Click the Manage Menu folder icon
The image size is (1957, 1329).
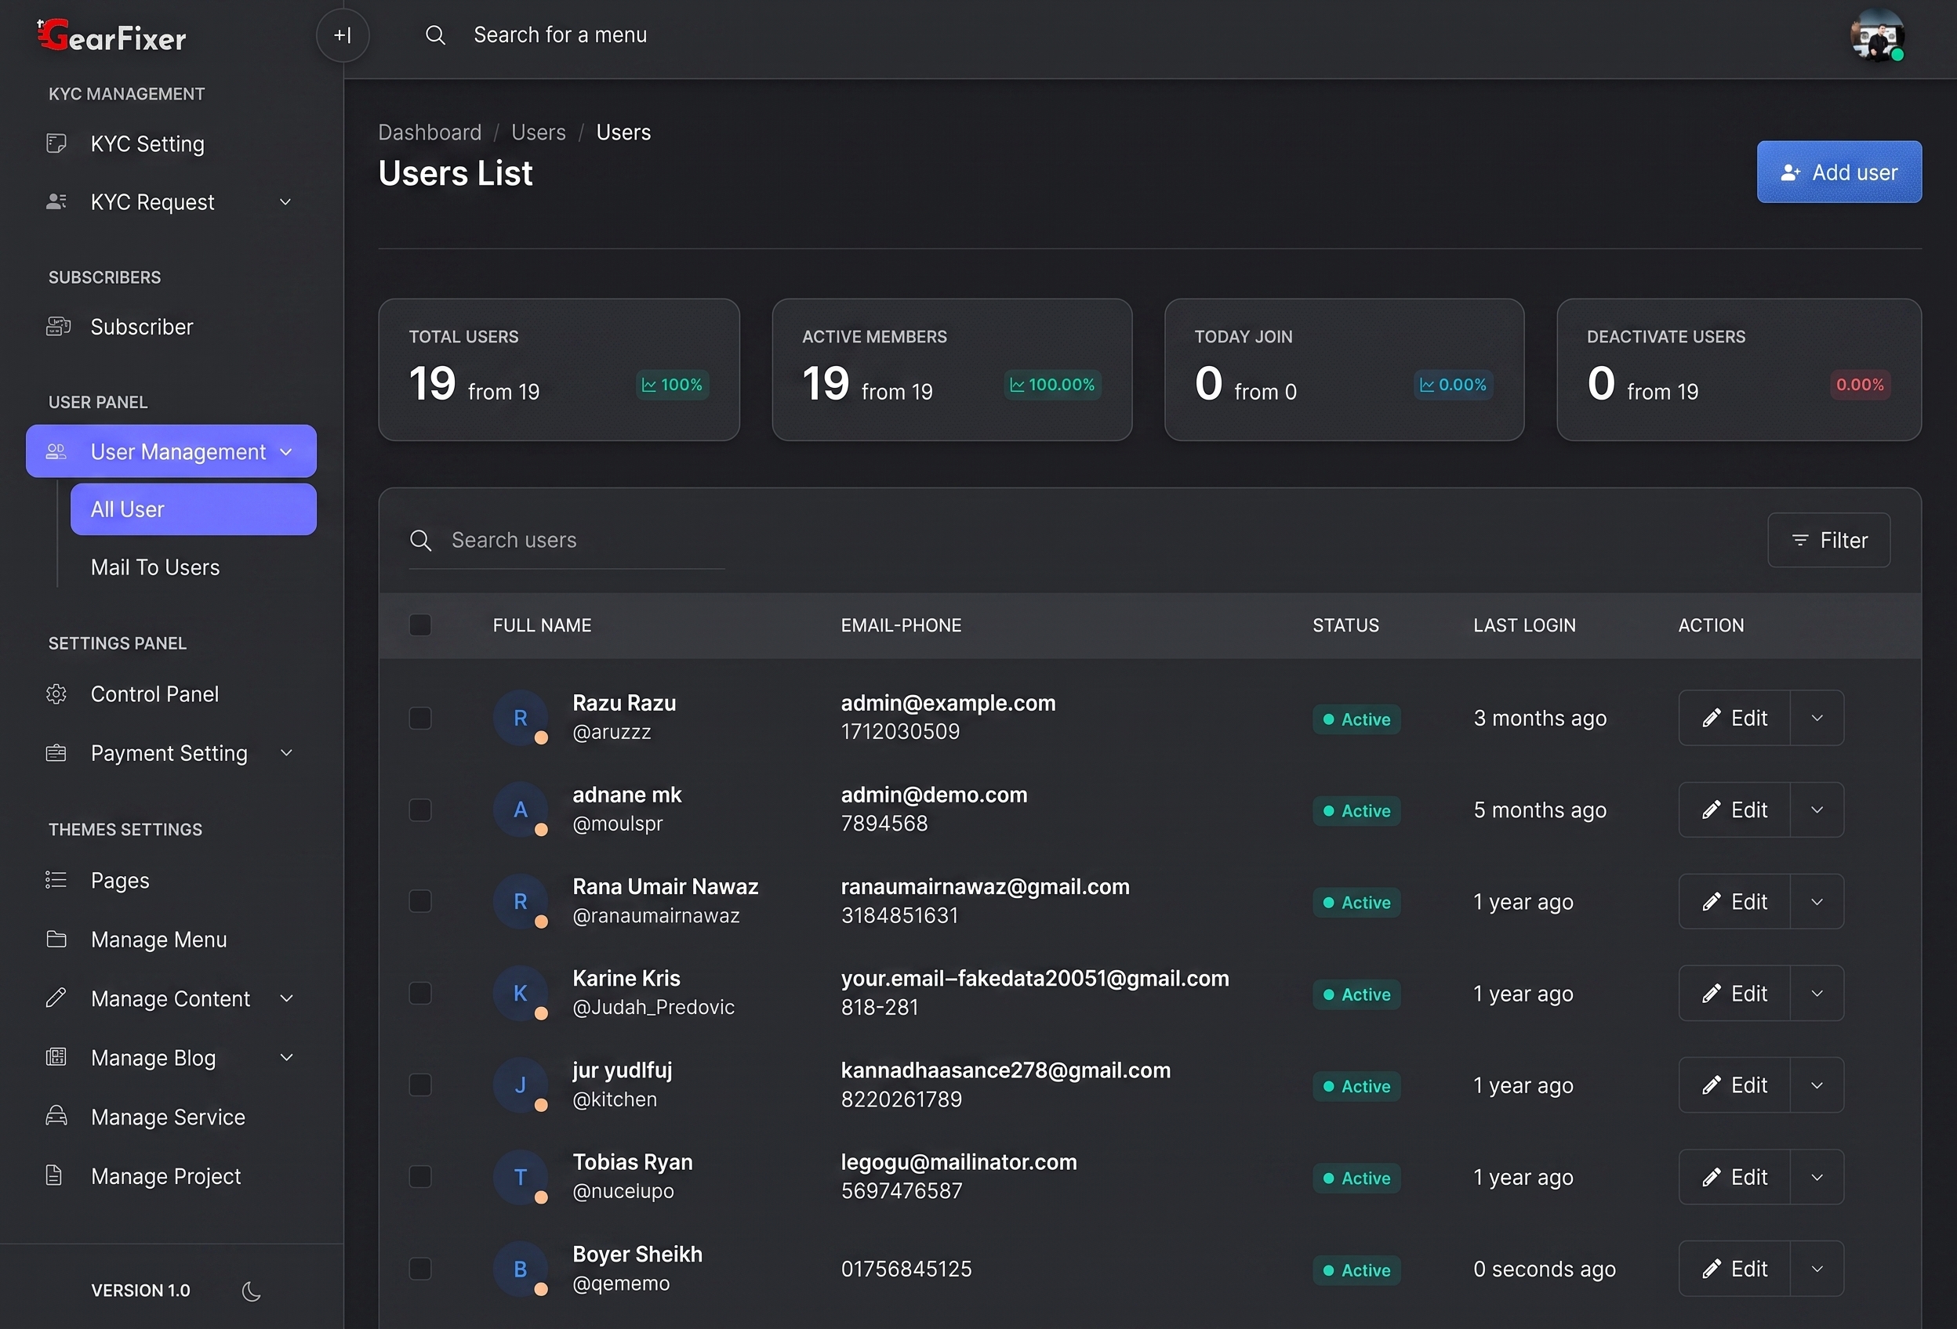56,940
